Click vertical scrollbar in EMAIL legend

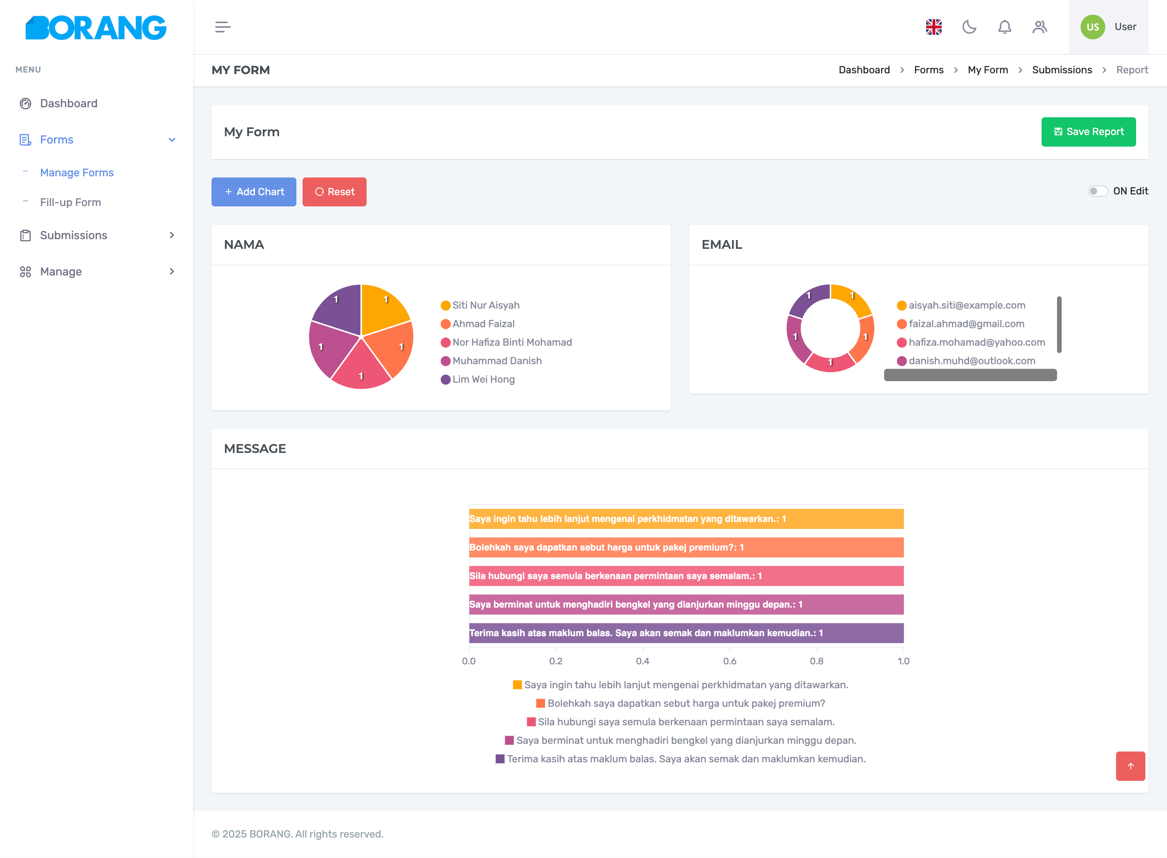tap(1059, 324)
